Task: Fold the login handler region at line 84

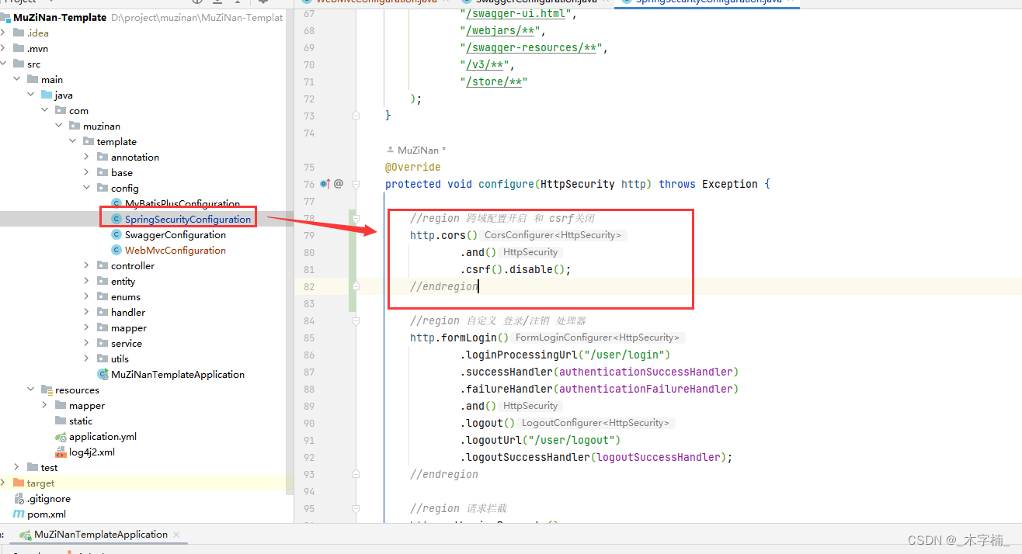Action: click(356, 320)
